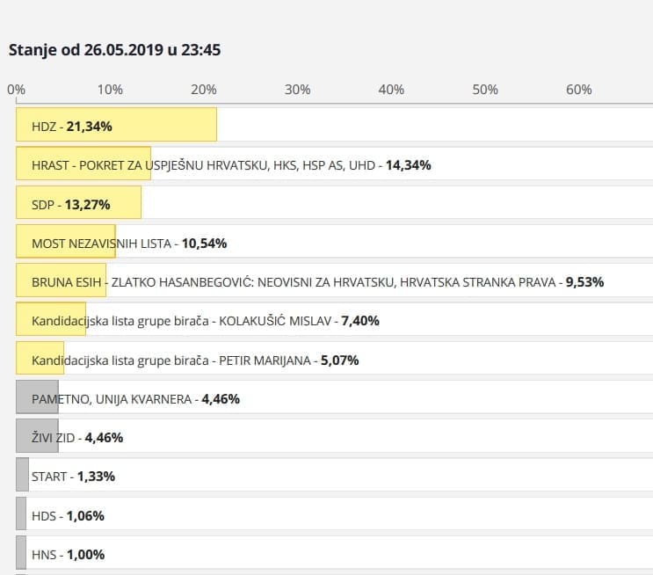Click the 50% axis tick label
Screen dimensions: 653x575
pos(485,90)
